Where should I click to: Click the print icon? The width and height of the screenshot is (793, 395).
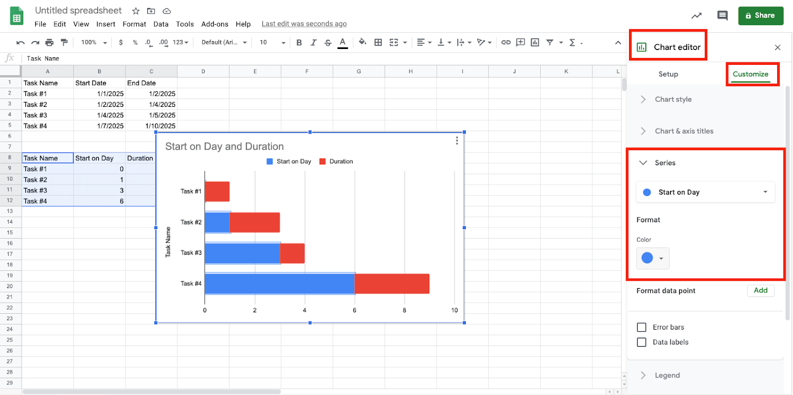[x=49, y=43]
